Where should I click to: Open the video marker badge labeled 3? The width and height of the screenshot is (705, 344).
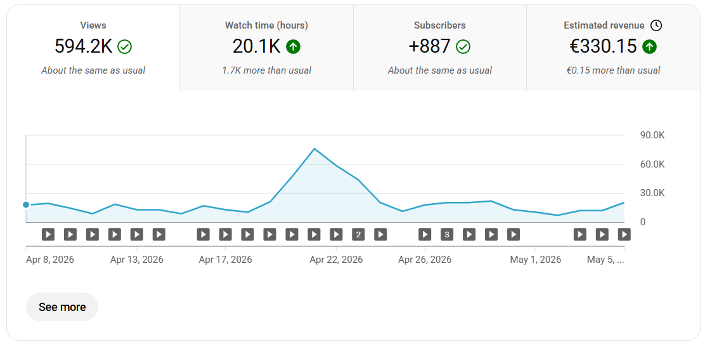[447, 234]
